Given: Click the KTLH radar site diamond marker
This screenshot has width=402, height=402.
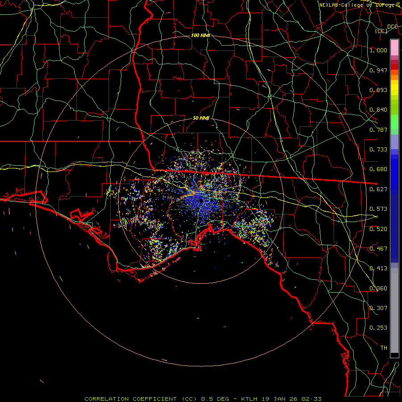Looking at the screenshot, I should pyautogui.click(x=201, y=200).
